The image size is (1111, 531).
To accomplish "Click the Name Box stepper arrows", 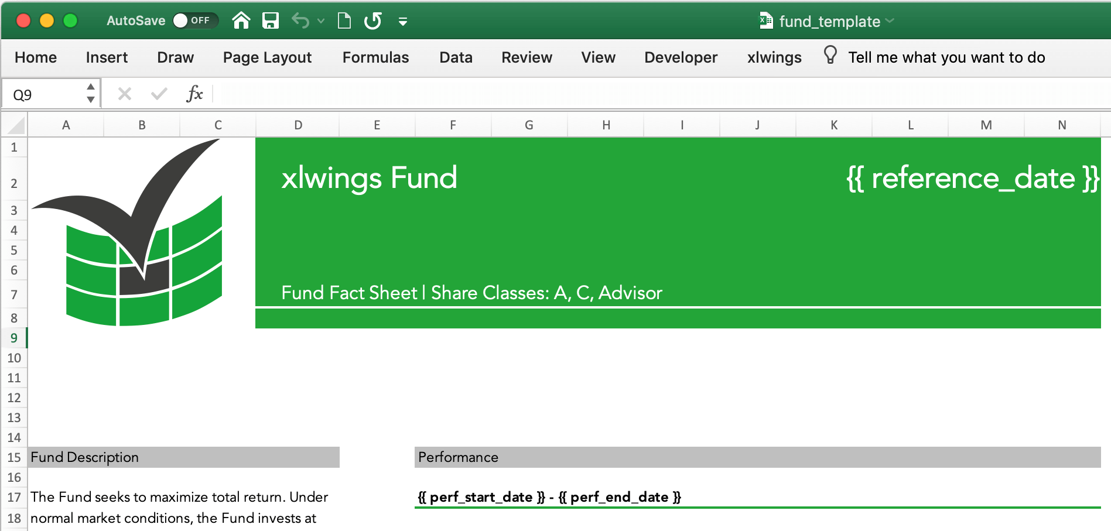I will tap(90, 94).
